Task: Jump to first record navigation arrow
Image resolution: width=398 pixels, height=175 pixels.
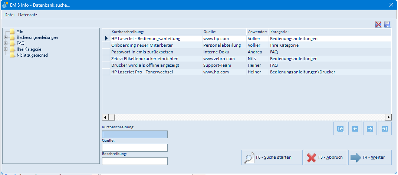Action: coord(340,129)
